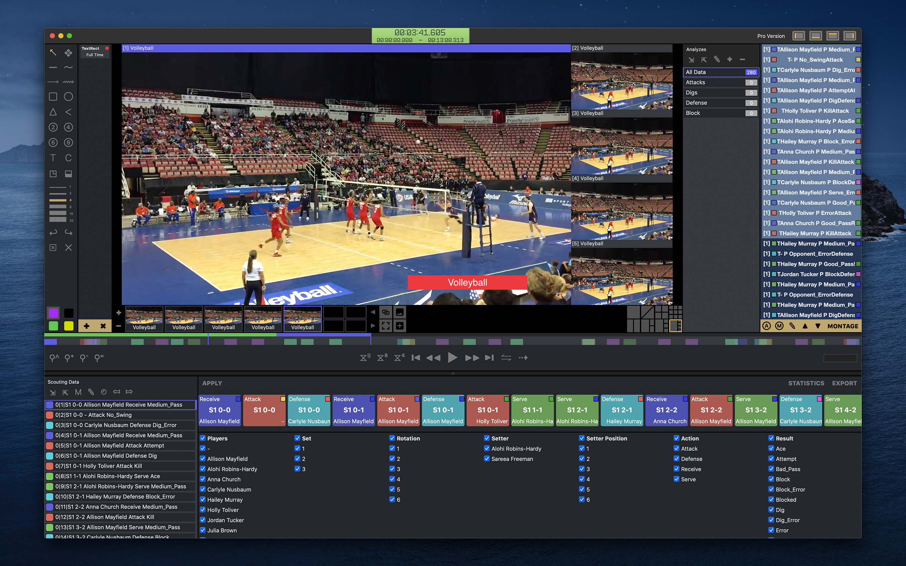
Task: Toggle the Serve action checkbox
Action: coord(676,479)
